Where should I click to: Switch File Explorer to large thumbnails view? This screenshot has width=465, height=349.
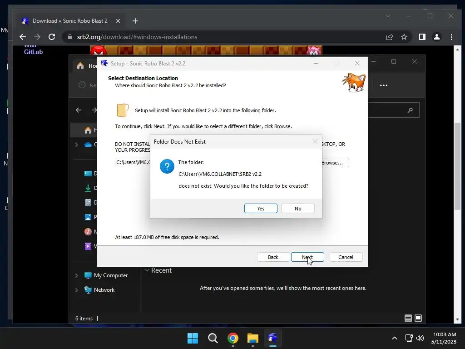click(418, 318)
